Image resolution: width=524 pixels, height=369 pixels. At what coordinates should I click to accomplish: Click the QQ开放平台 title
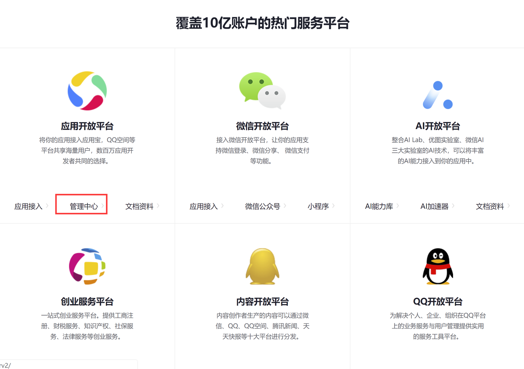tap(438, 301)
